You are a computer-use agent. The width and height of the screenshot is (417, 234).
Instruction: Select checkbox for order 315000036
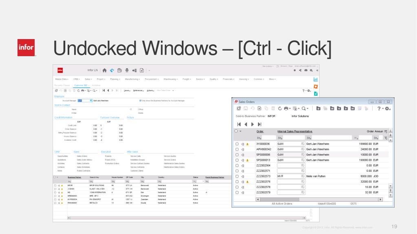click(x=237, y=144)
